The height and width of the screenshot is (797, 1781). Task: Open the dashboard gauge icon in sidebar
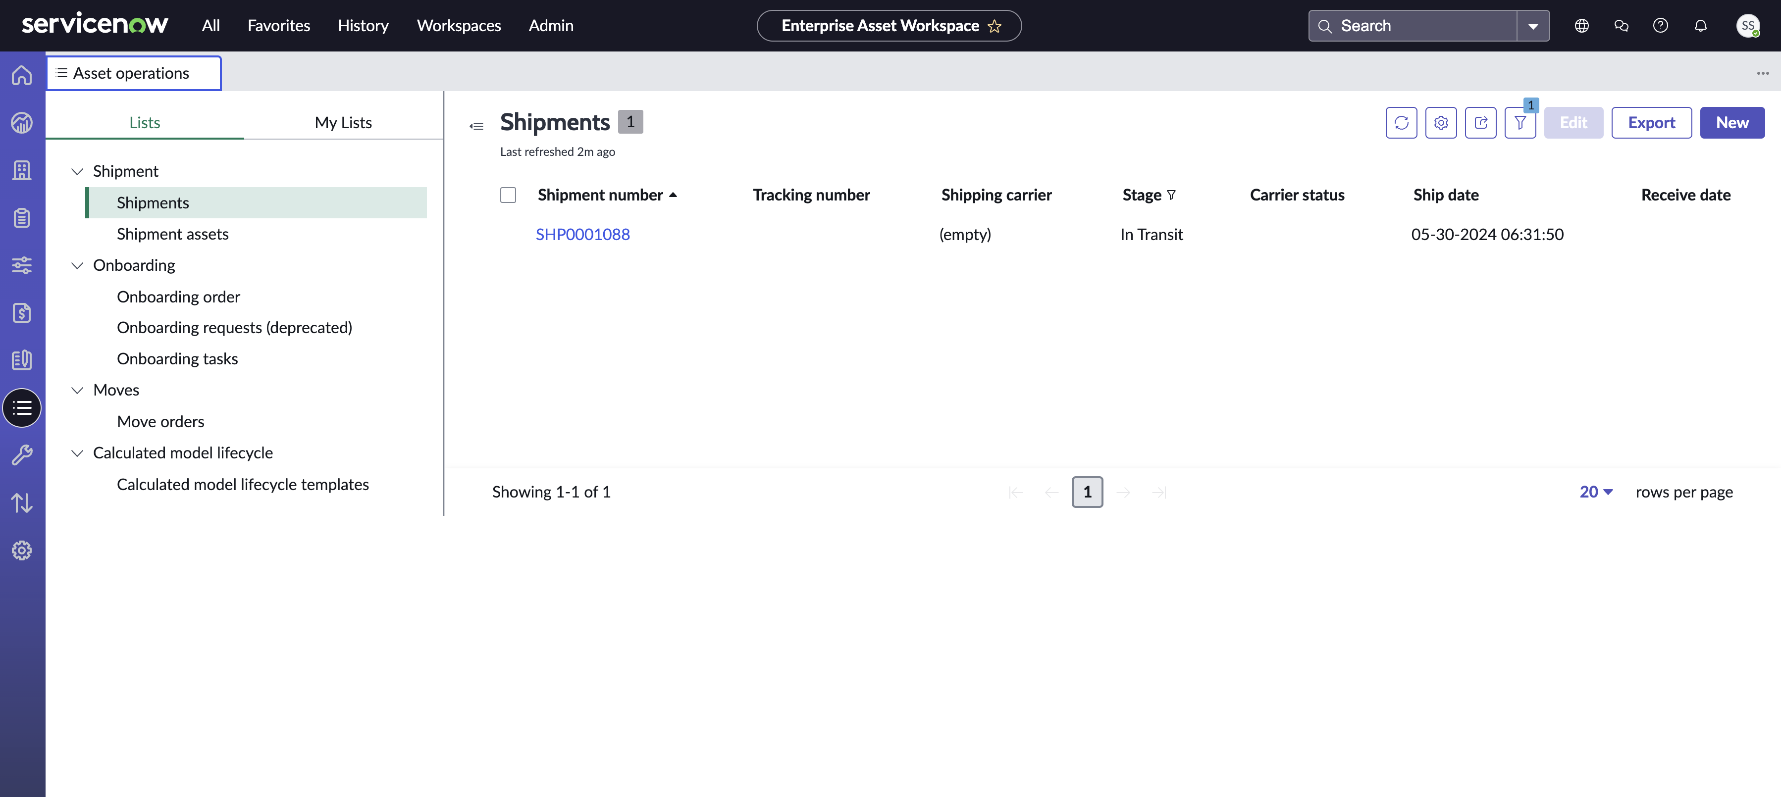coord(22,123)
